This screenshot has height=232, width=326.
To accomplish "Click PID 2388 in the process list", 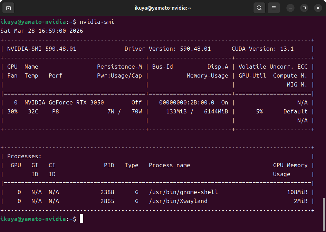I will point(107,192).
